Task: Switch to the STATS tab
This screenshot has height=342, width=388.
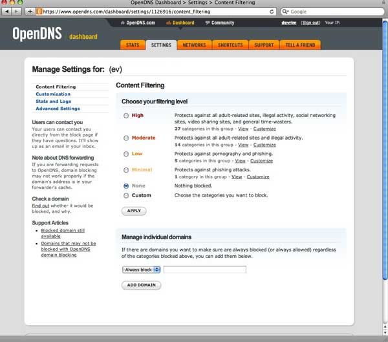Action: point(133,45)
